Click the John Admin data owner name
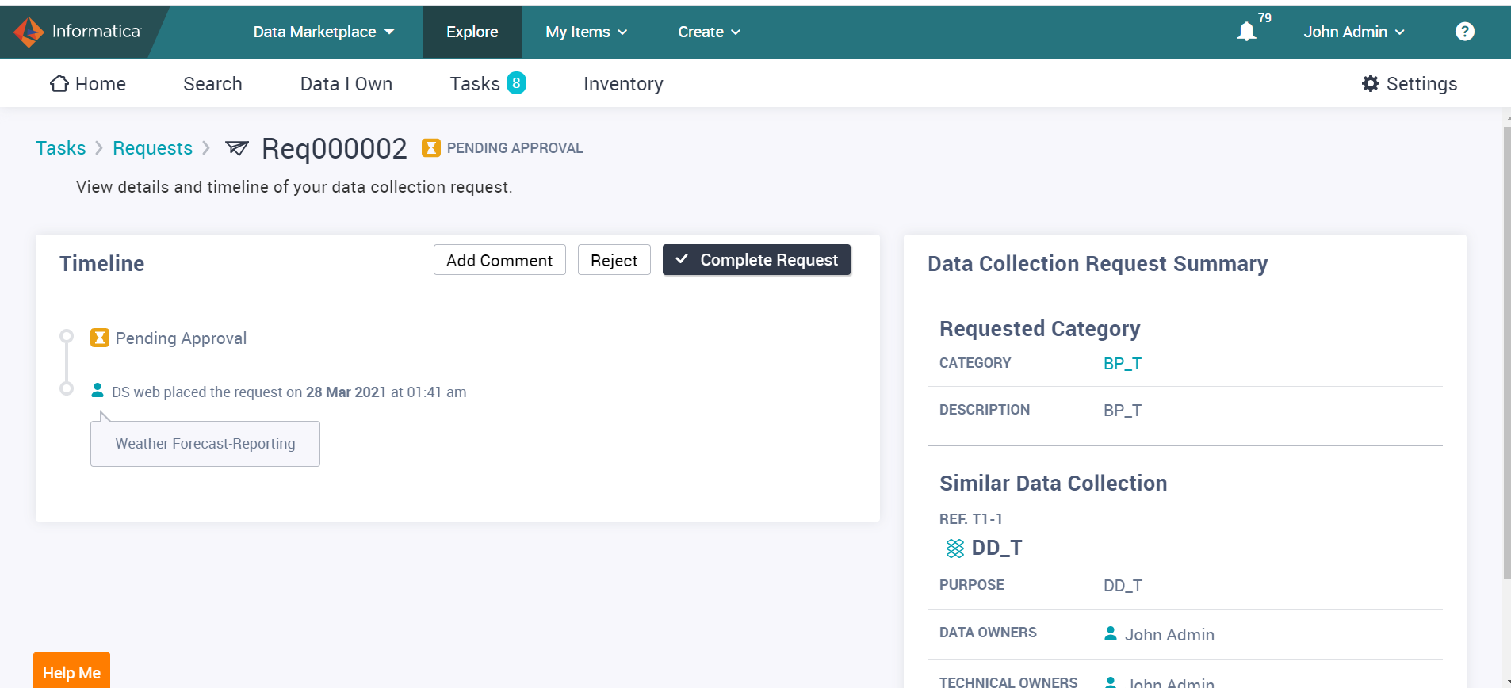Viewport: 1511px width, 688px height. pos(1169,634)
